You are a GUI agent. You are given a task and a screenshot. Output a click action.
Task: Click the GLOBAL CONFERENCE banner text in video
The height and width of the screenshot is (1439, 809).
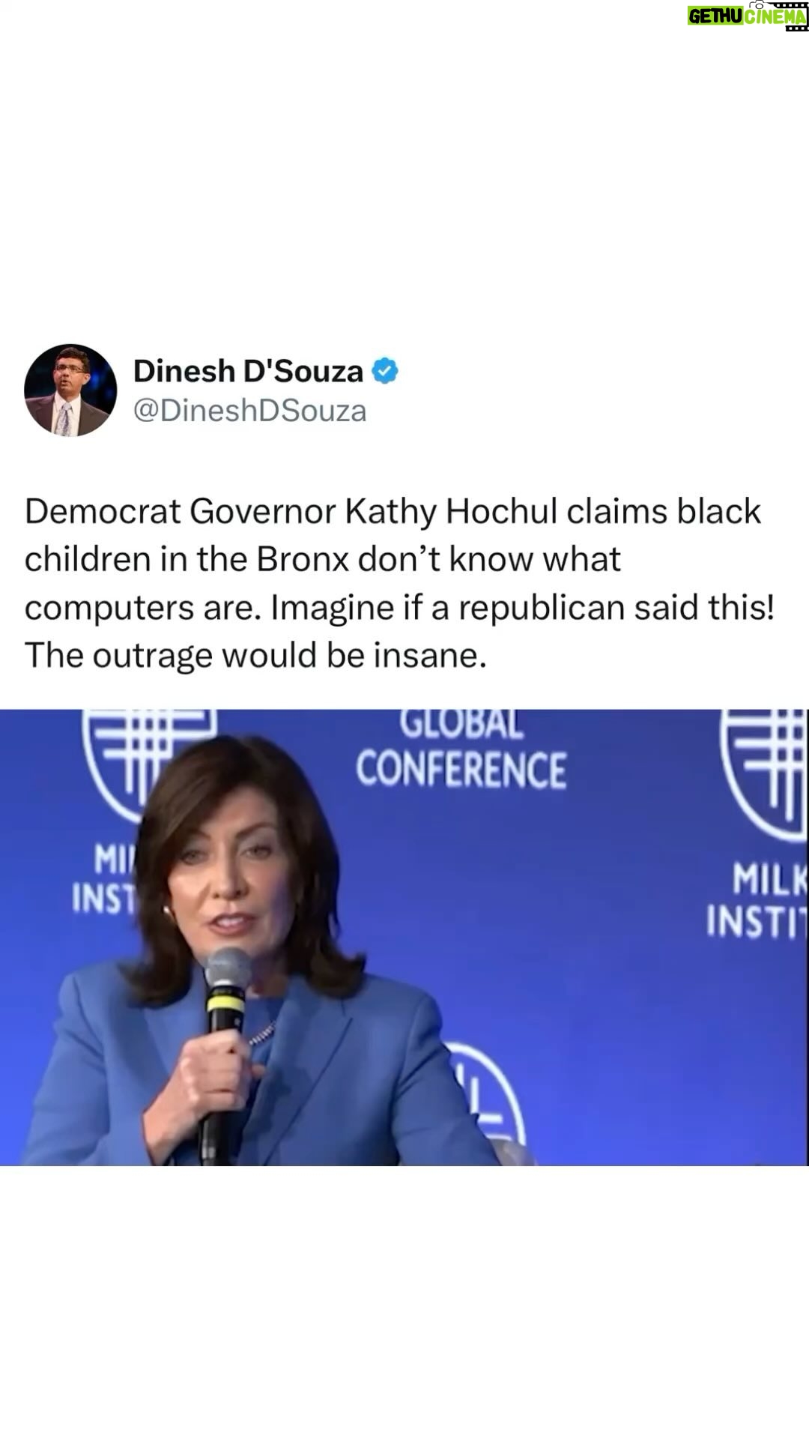point(461,751)
